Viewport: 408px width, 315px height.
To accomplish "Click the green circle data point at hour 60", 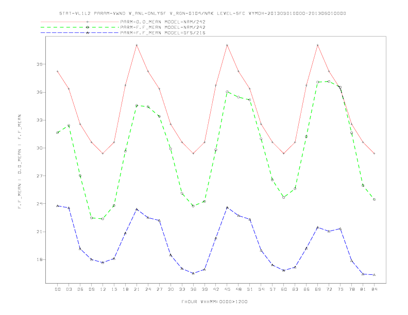I will [x=284, y=197].
